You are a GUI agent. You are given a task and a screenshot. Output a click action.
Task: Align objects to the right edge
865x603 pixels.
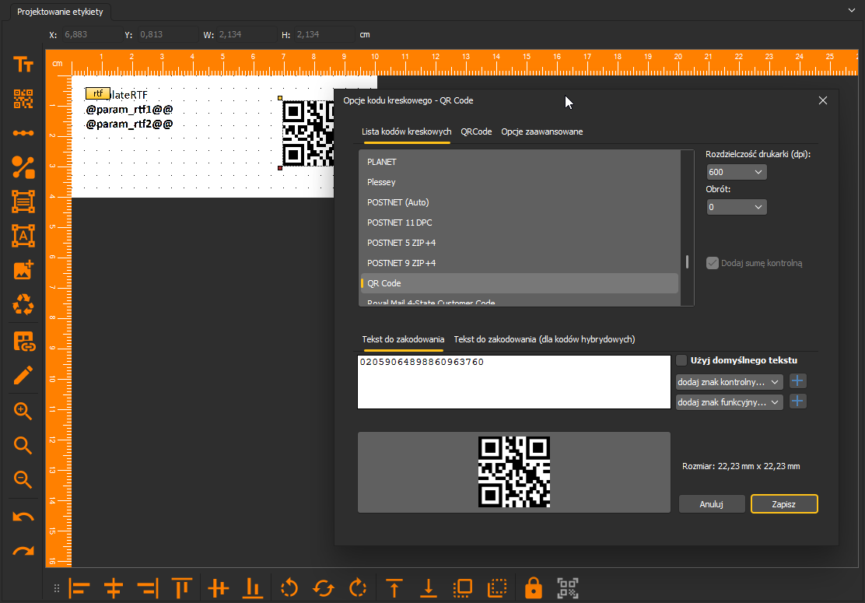[x=147, y=588]
